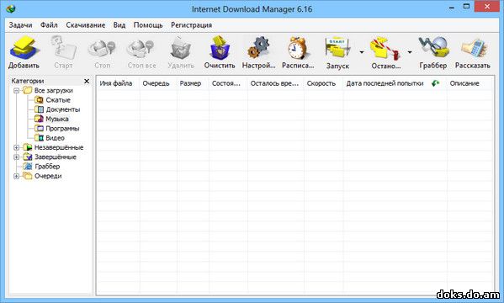The image size is (504, 303).
Task: Click the Программы category folder icon
Action: click(39, 128)
